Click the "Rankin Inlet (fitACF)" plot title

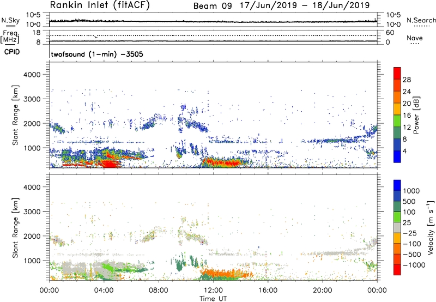100,5
